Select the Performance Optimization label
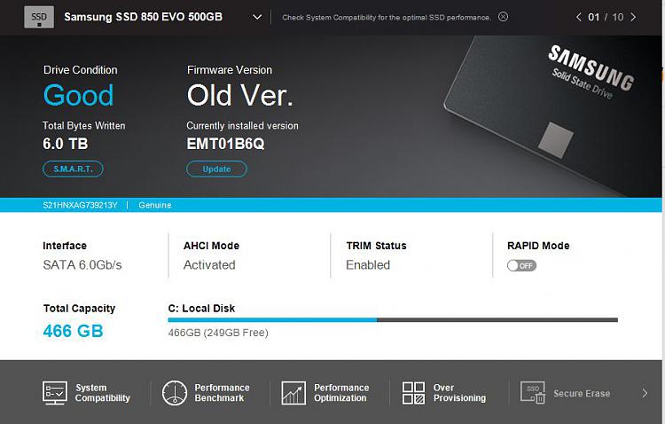Screen dimensions: 665x424 click(341, 393)
